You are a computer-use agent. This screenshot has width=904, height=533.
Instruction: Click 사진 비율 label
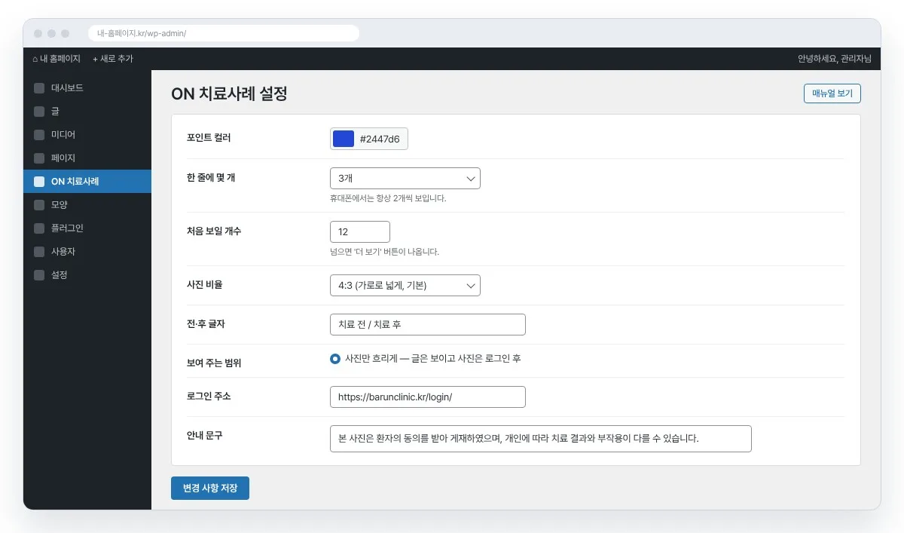(x=205, y=284)
